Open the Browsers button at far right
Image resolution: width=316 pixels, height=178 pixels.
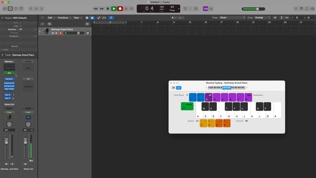pyautogui.click(x=313, y=9)
